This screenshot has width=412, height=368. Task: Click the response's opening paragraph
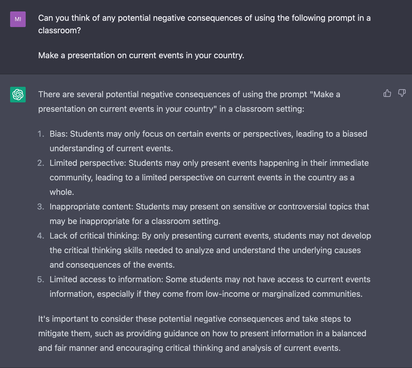pyautogui.click(x=189, y=102)
